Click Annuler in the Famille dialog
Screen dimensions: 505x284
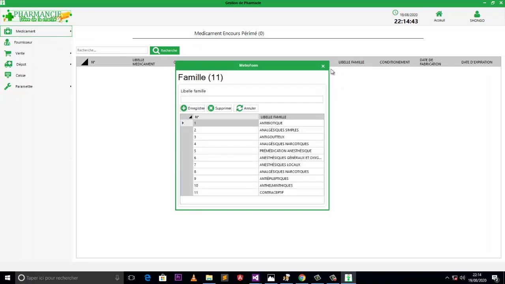(x=246, y=108)
